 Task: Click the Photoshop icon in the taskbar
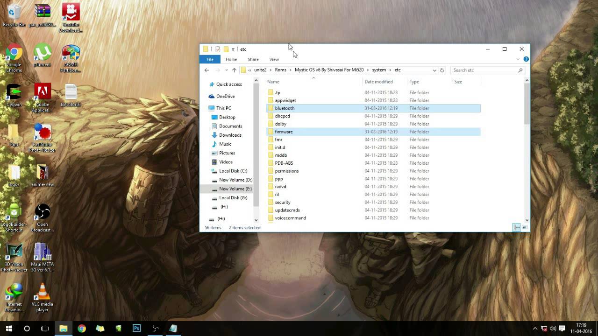[x=136, y=329]
